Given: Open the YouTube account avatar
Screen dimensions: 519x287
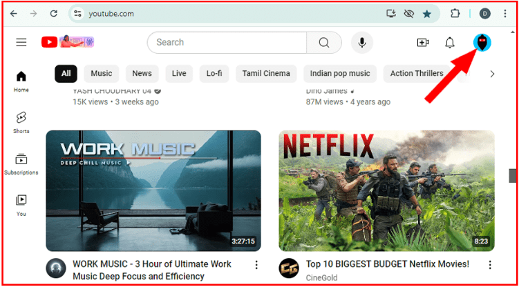Looking at the screenshot, I should tap(482, 42).
